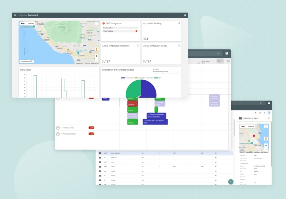Screen dimensions: 286x199
Task: Toggle the Out status for Vincenzo
Action: coord(92,134)
